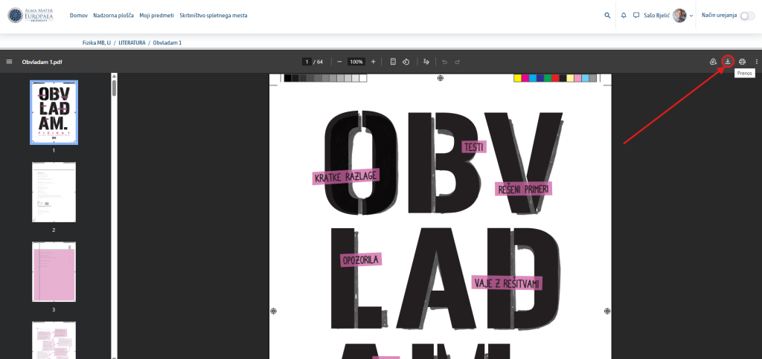
Task: Click the 100% zoom level field
Action: point(356,62)
